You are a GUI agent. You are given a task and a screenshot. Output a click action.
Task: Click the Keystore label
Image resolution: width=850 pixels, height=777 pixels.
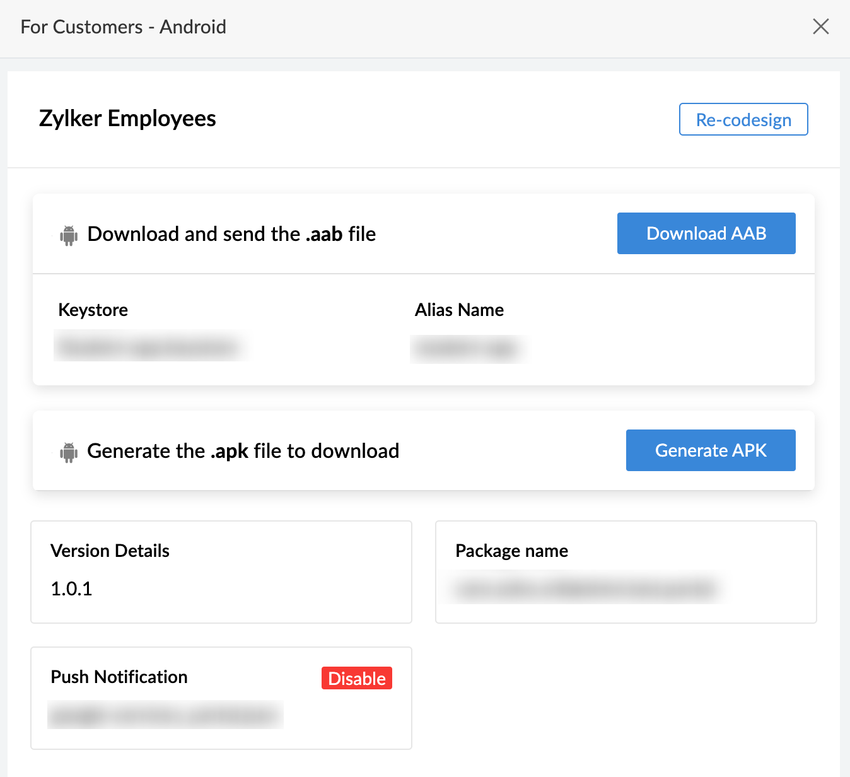(93, 310)
